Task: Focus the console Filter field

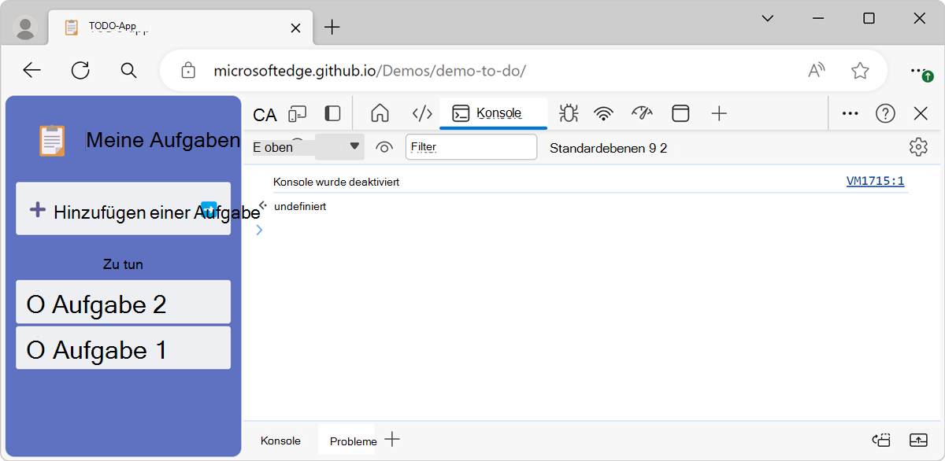Action: [x=471, y=147]
